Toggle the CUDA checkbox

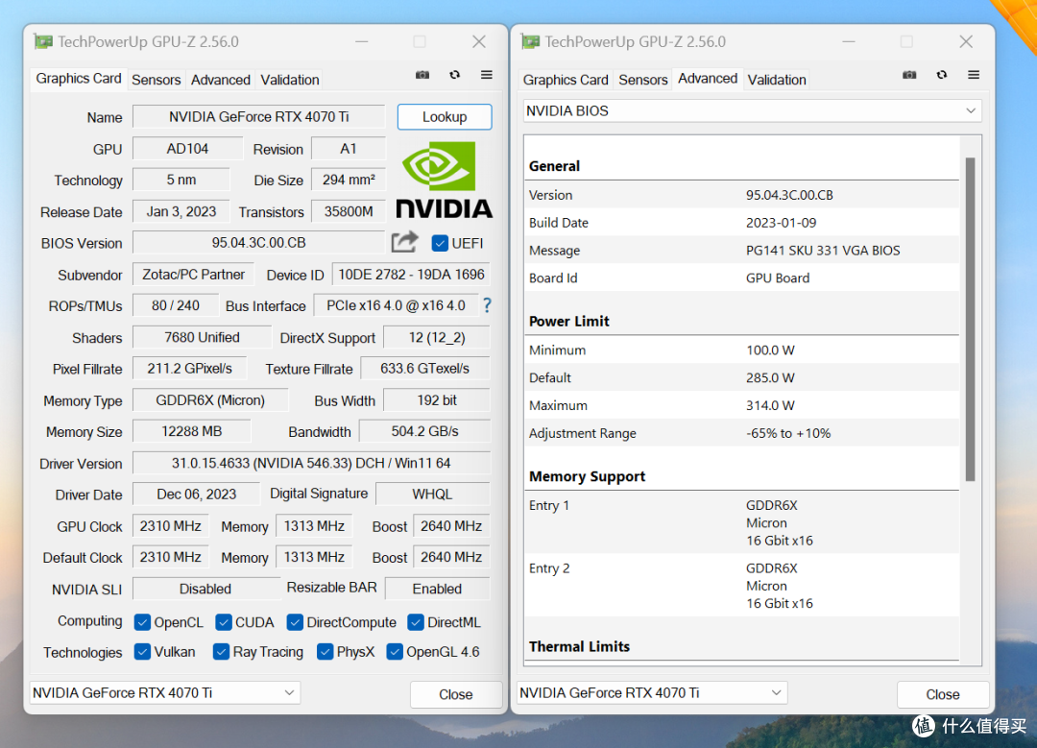(224, 622)
